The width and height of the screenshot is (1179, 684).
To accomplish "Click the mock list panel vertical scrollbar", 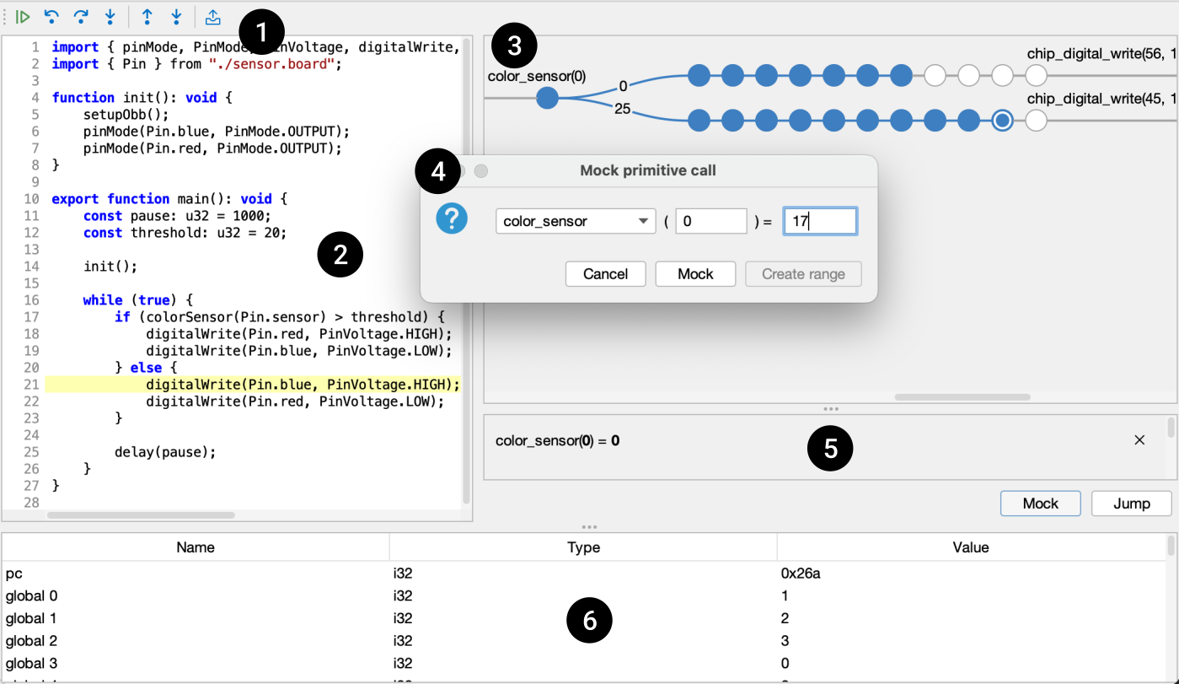I will (1171, 428).
